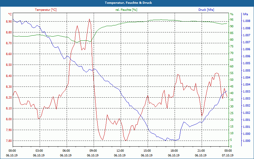
Task: Click the 8,90 temperature axis tick
Action: pyautogui.click(x=9, y=21)
